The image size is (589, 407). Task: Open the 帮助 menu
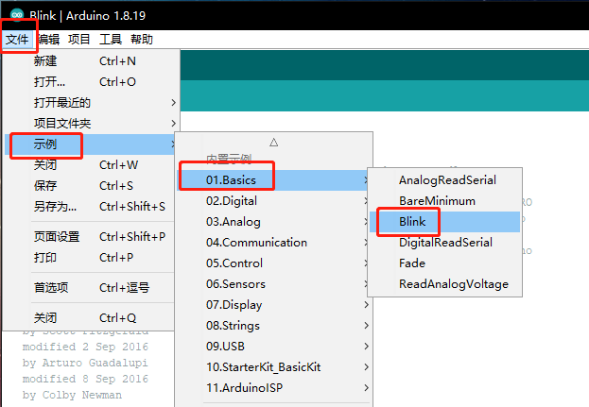tap(141, 39)
